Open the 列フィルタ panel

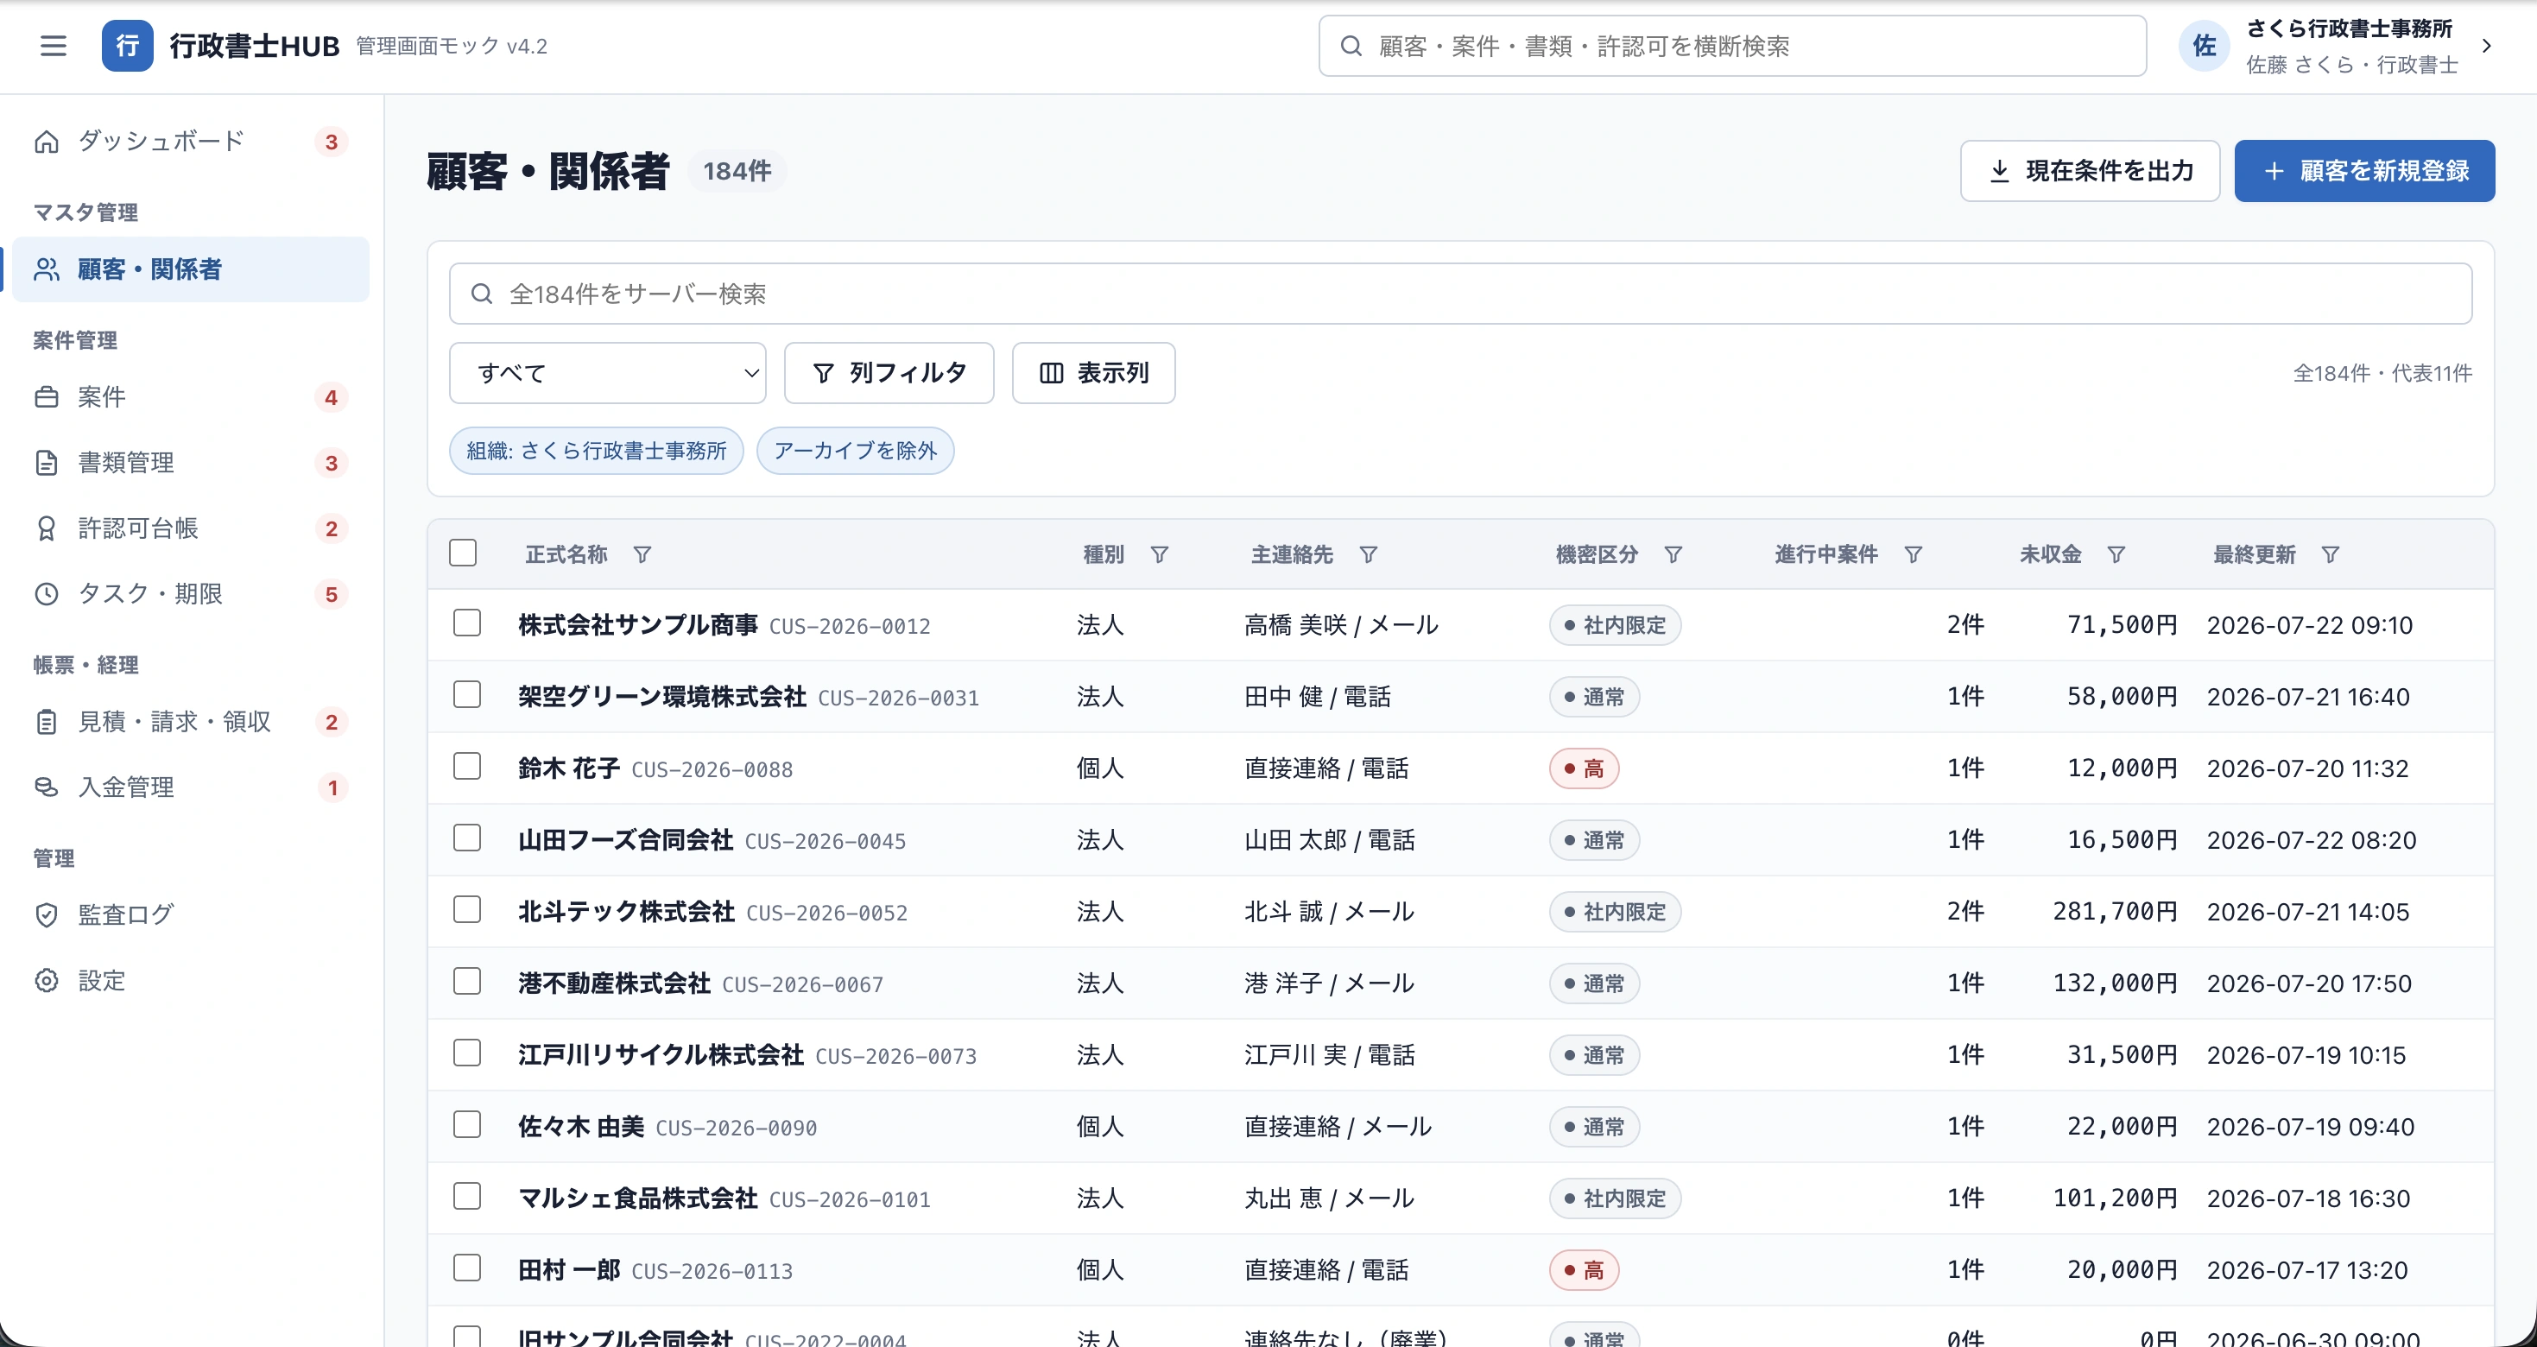(889, 372)
